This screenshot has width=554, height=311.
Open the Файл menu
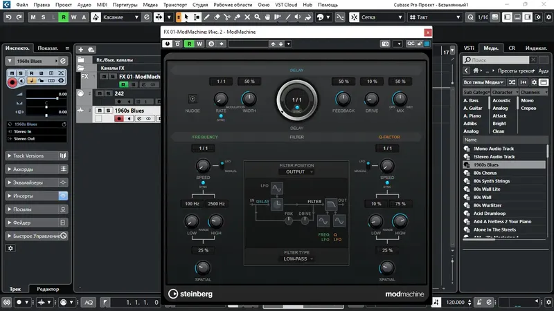pyautogui.click(x=22, y=5)
